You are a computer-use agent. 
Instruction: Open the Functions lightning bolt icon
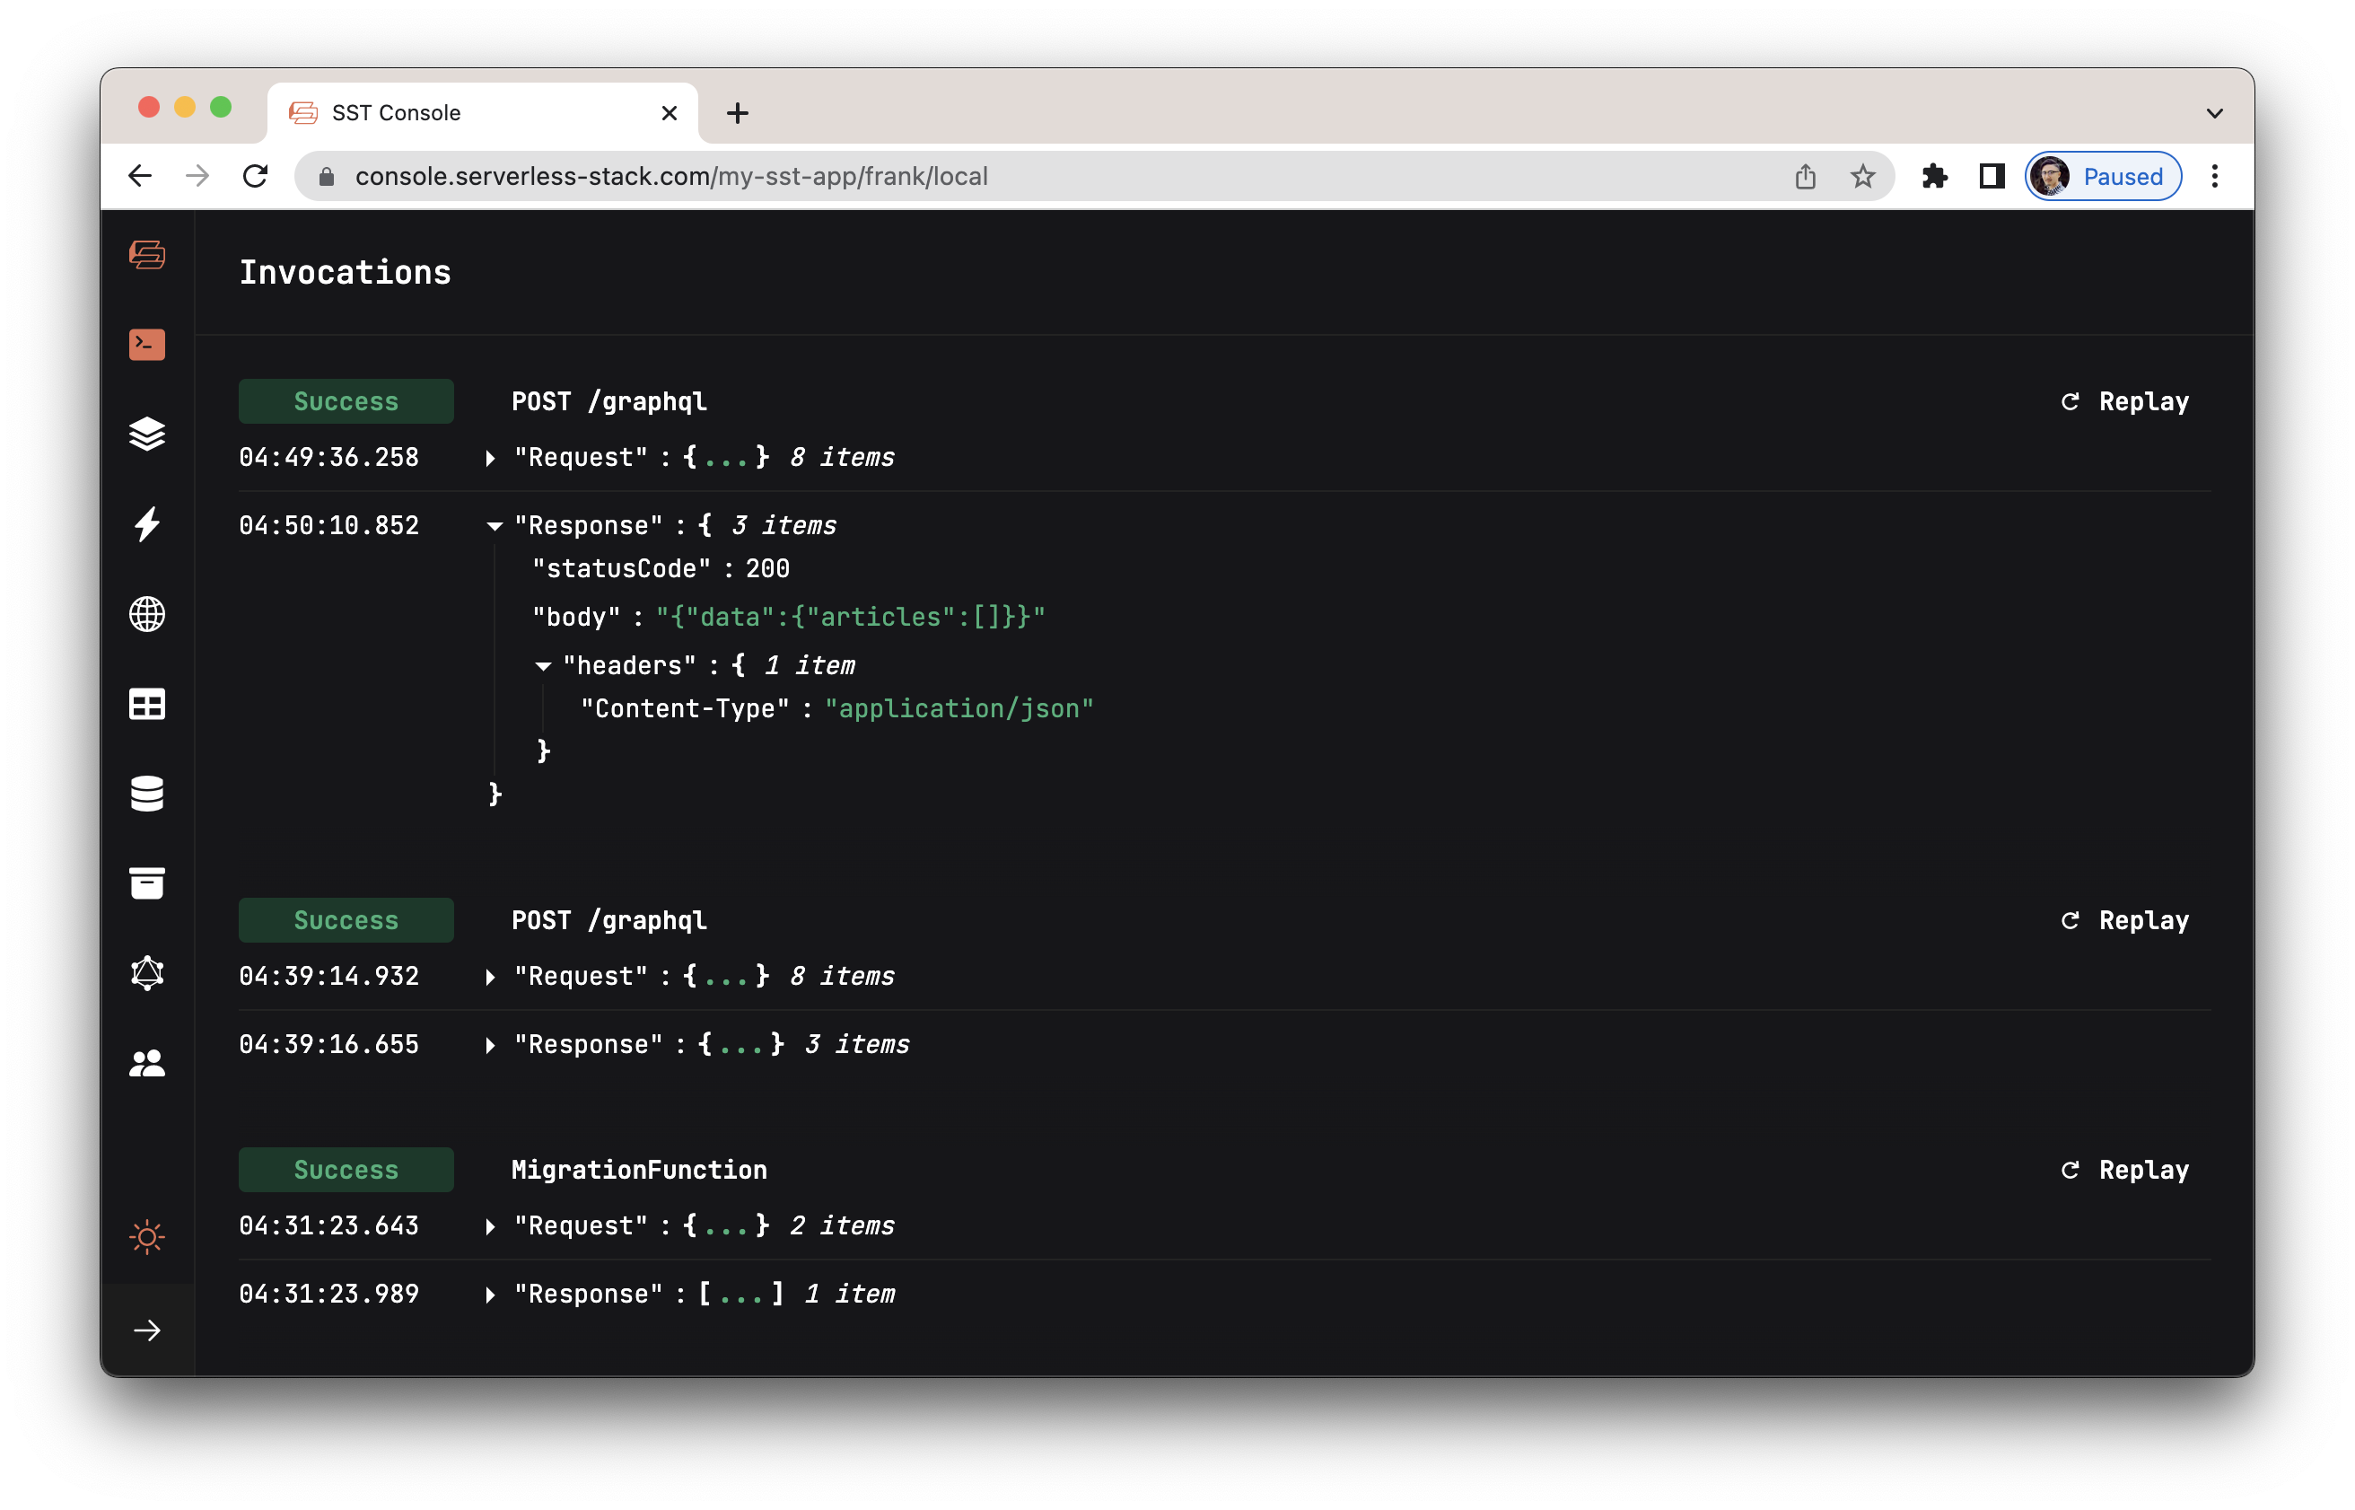[147, 523]
